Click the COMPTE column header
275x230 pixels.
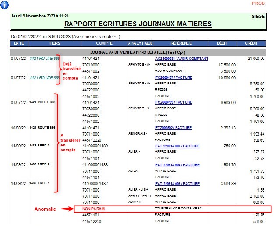coord(104,43)
